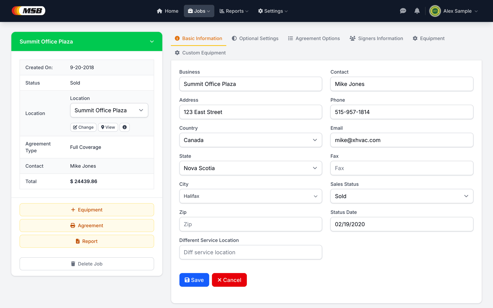Click the Alex Sample avatar badge

[x=435, y=11]
